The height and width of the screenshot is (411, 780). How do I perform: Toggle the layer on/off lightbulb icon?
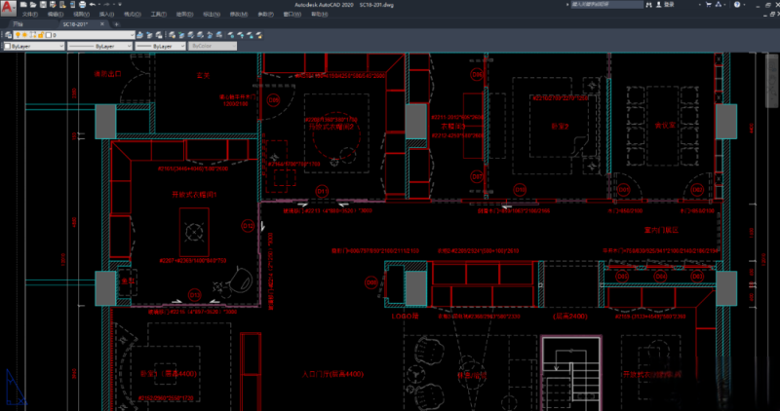(18, 35)
